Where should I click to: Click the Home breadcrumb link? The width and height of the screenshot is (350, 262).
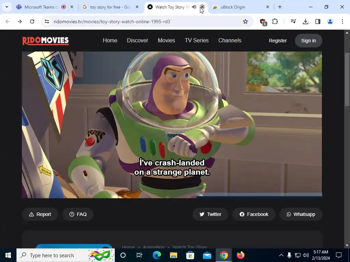(x=129, y=247)
